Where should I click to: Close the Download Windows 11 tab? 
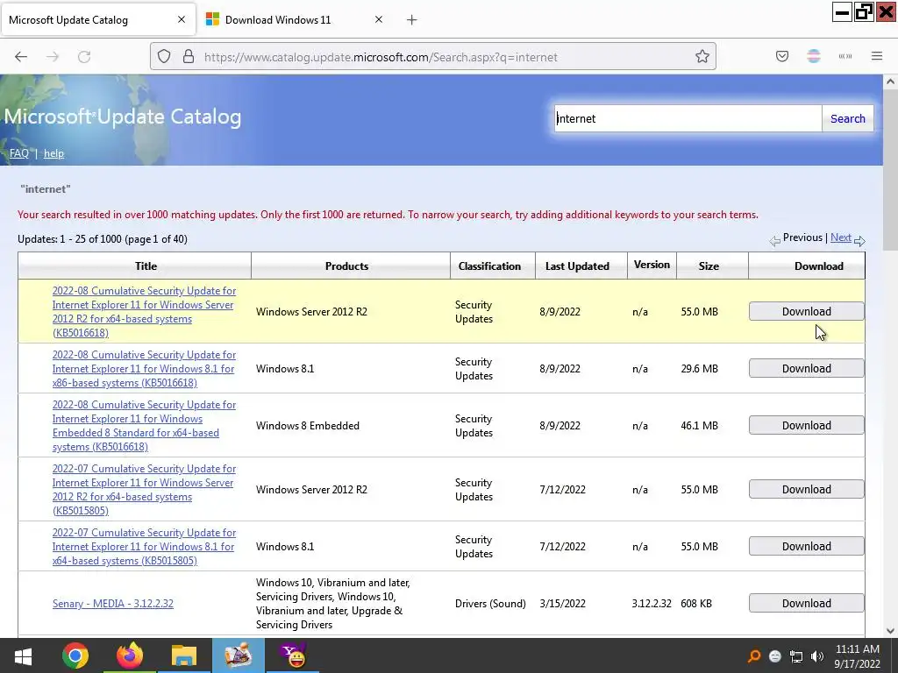click(x=379, y=19)
